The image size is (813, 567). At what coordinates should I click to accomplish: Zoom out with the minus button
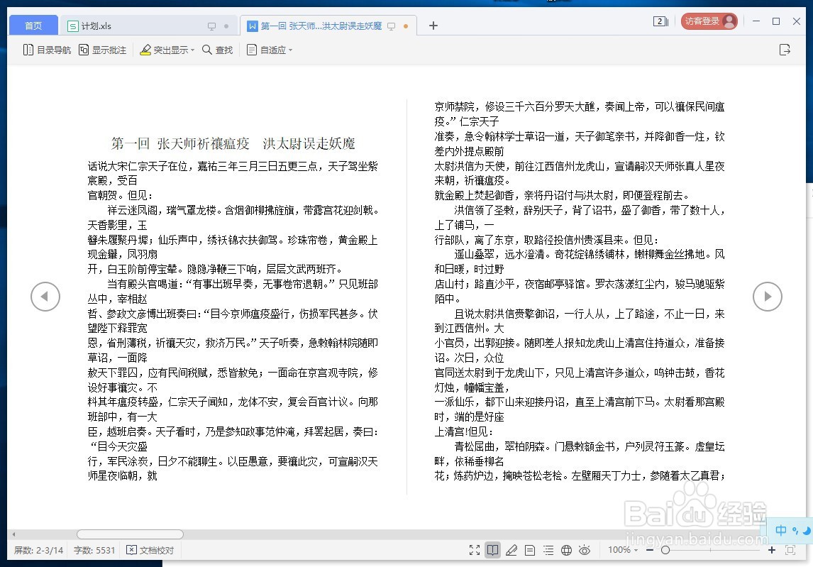click(x=650, y=550)
